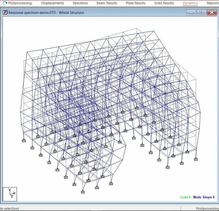This screenshot has height=211, width=219.
Task: Click the Whole Structure window system icon
Action: click(5, 13)
